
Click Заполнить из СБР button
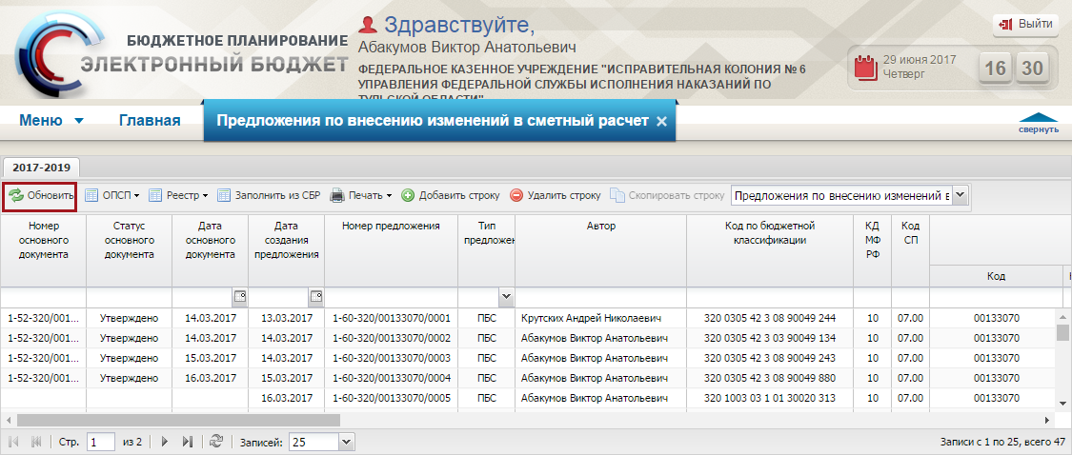pos(269,195)
